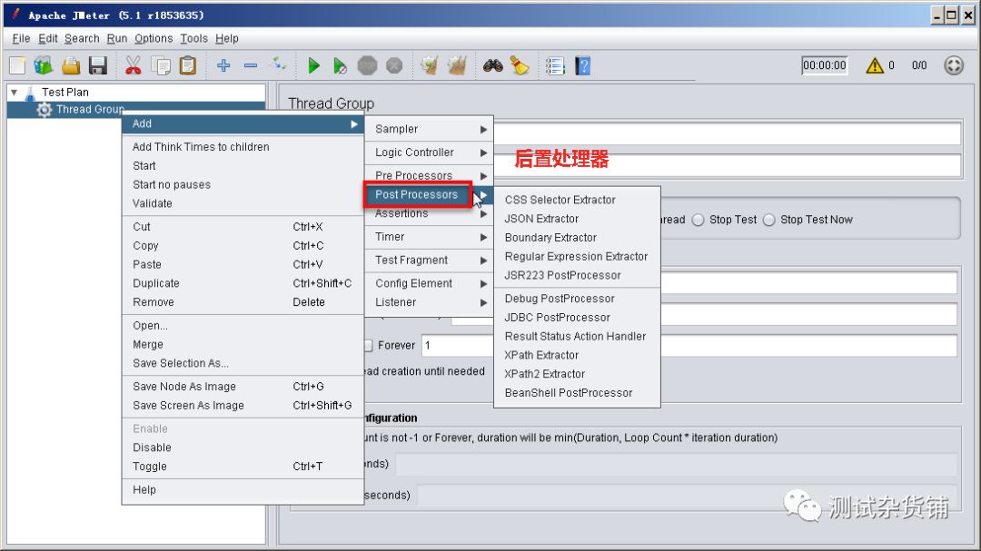Choose XPath2 Extractor
Screen dimensions: 981x551
coord(577,373)
